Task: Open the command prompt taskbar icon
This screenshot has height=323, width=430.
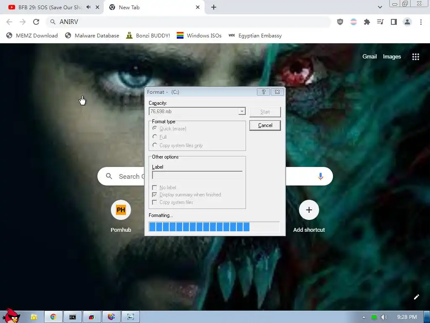Action: [72, 317]
